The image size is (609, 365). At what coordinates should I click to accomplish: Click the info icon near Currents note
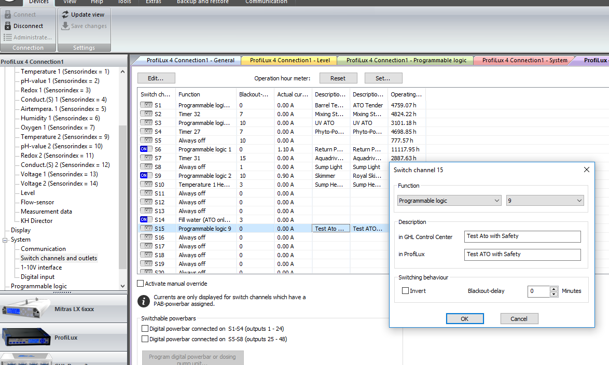point(144,301)
